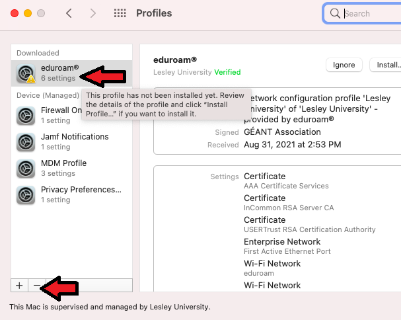Click the Install button
Image resolution: width=401 pixels, height=320 pixels.
386,65
